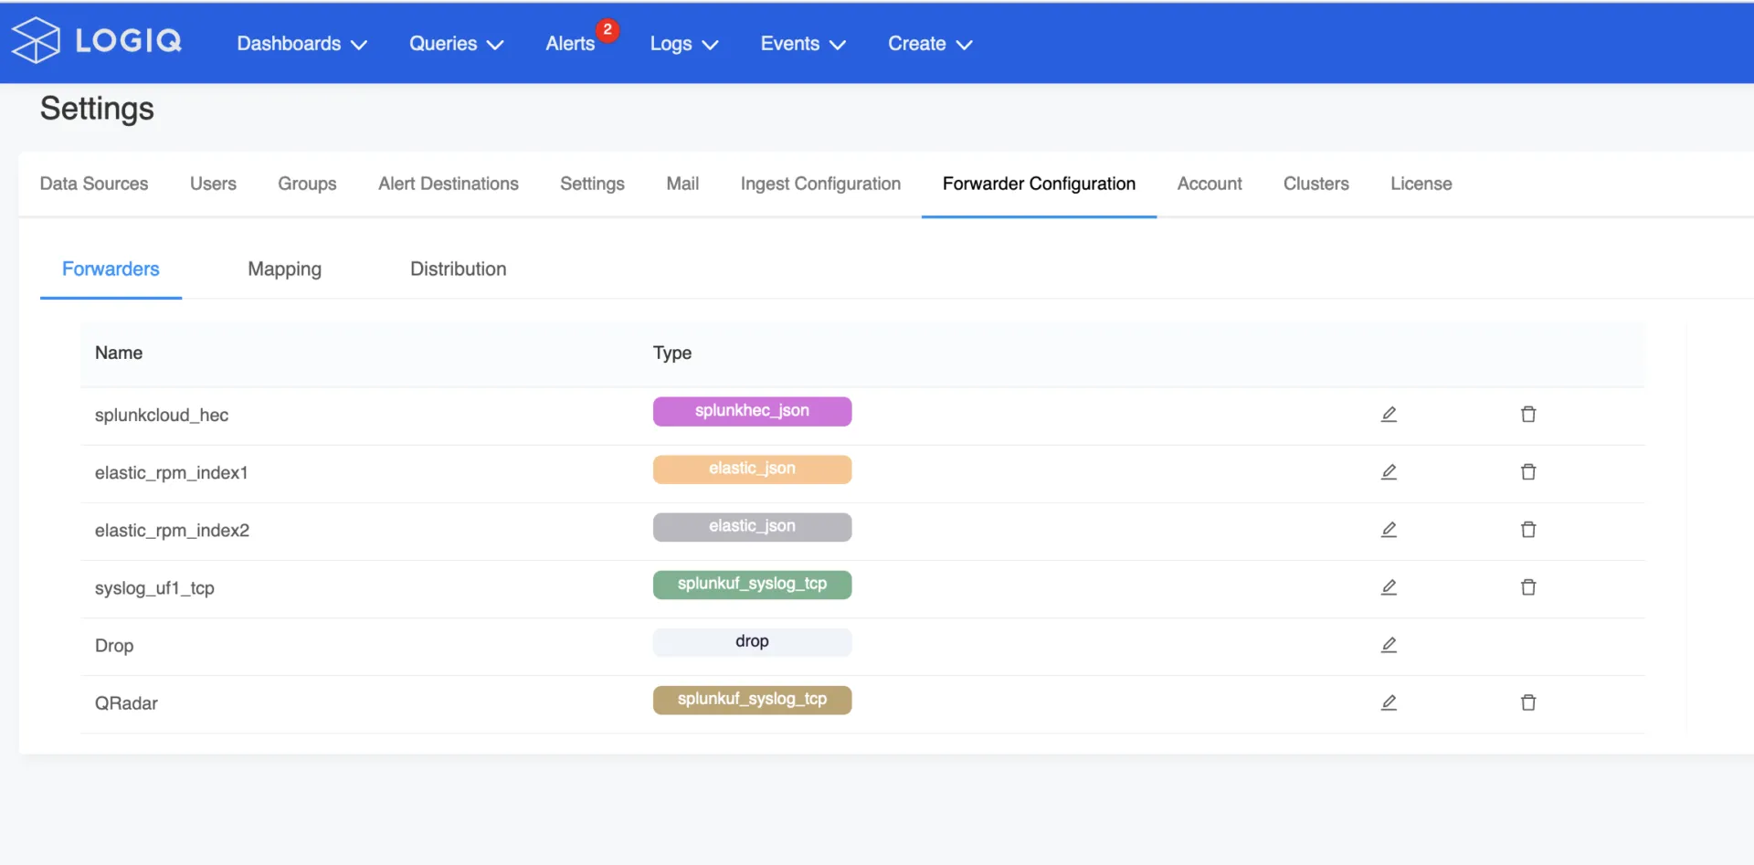Select the Forwarder Configuration tab
Image resolution: width=1754 pixels, height=865 pixels.
[1039, 184]
